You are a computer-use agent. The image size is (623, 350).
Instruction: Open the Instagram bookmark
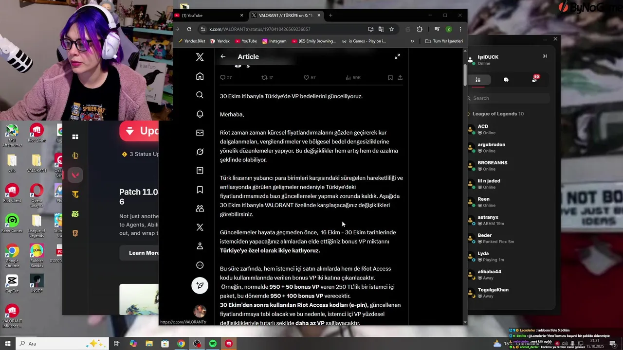tap(275, 41)
